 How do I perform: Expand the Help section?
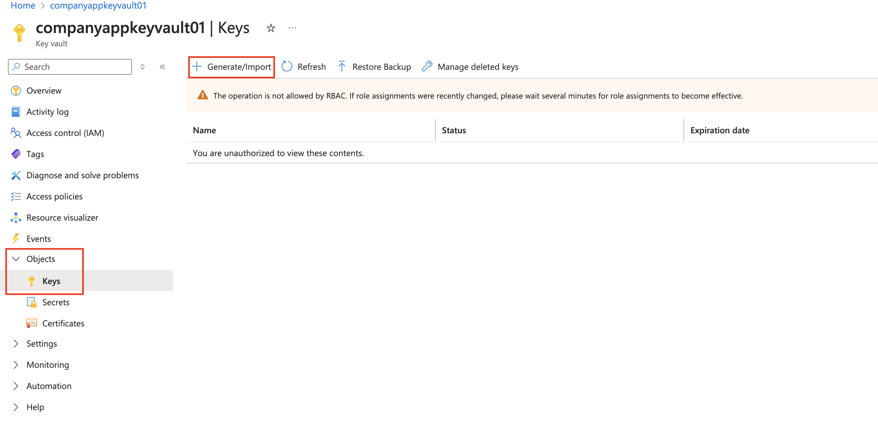click(x=16, y=407)
